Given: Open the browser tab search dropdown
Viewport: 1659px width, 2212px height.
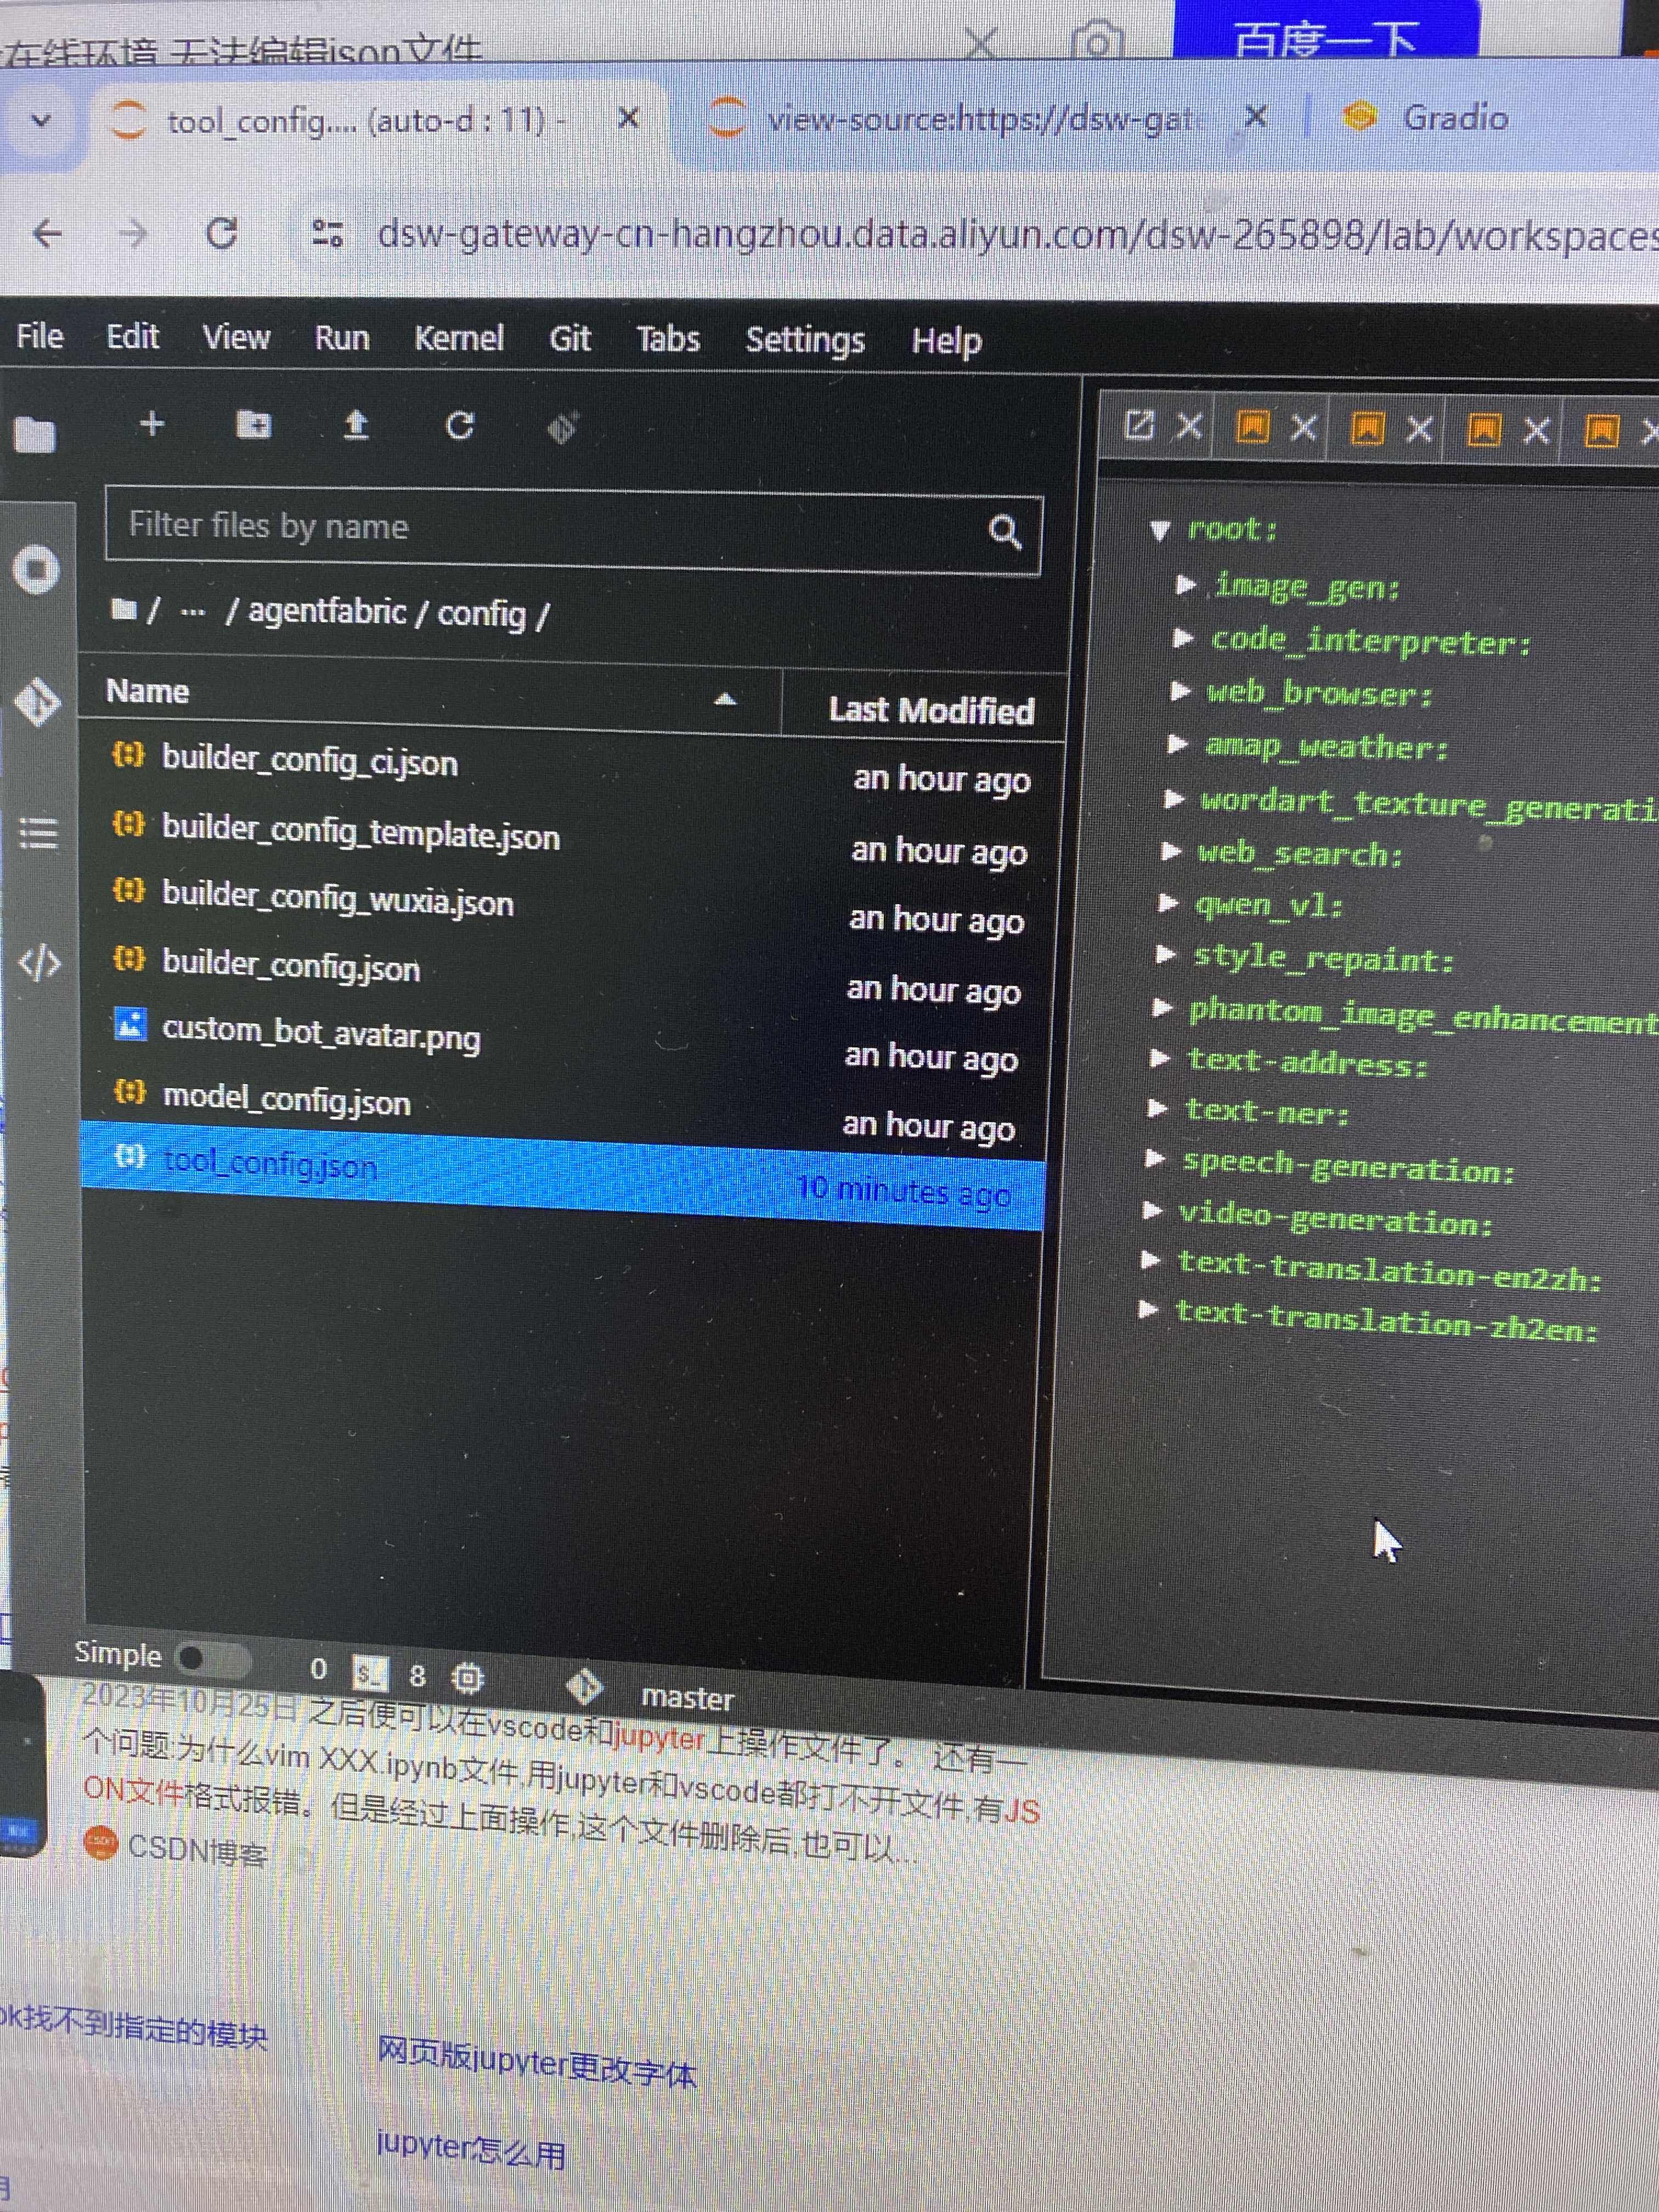Looking at the screenshot, I should coord(41,121).
